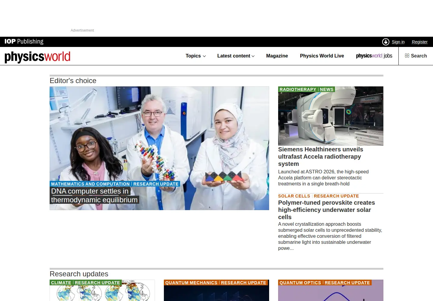Click Research Update tag beside Quantum Optics
This screenshot has width=433, height=301.
(347, 283)
